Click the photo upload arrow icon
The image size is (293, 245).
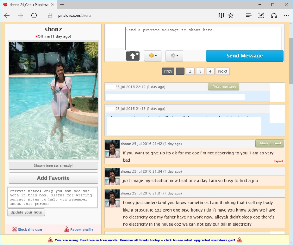[x=133, y=56]
